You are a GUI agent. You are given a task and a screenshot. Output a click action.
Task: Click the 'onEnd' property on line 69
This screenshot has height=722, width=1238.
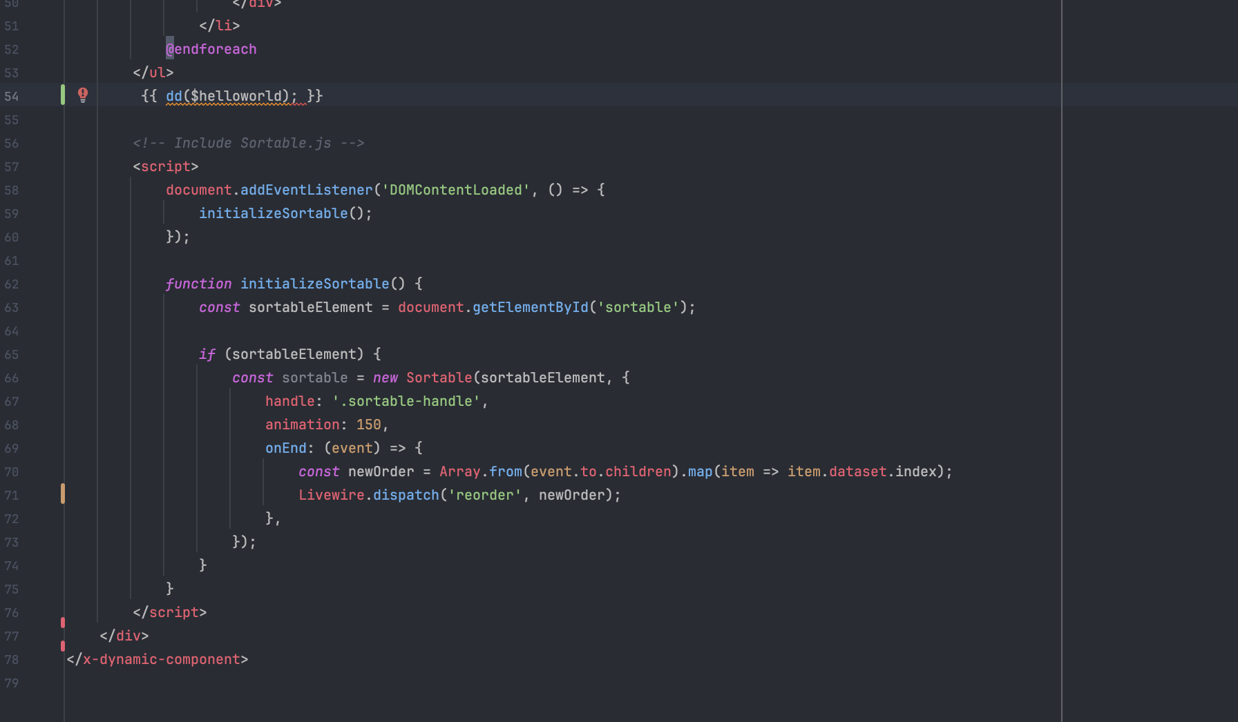pos(286,448)
